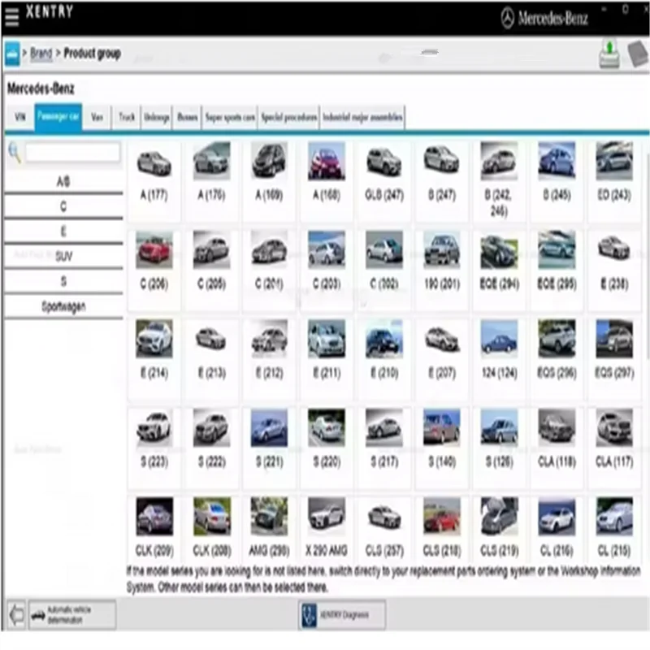650x650 pixels.
Task: Open the Industrial major assemblies tab
Action: pos(362,117)
